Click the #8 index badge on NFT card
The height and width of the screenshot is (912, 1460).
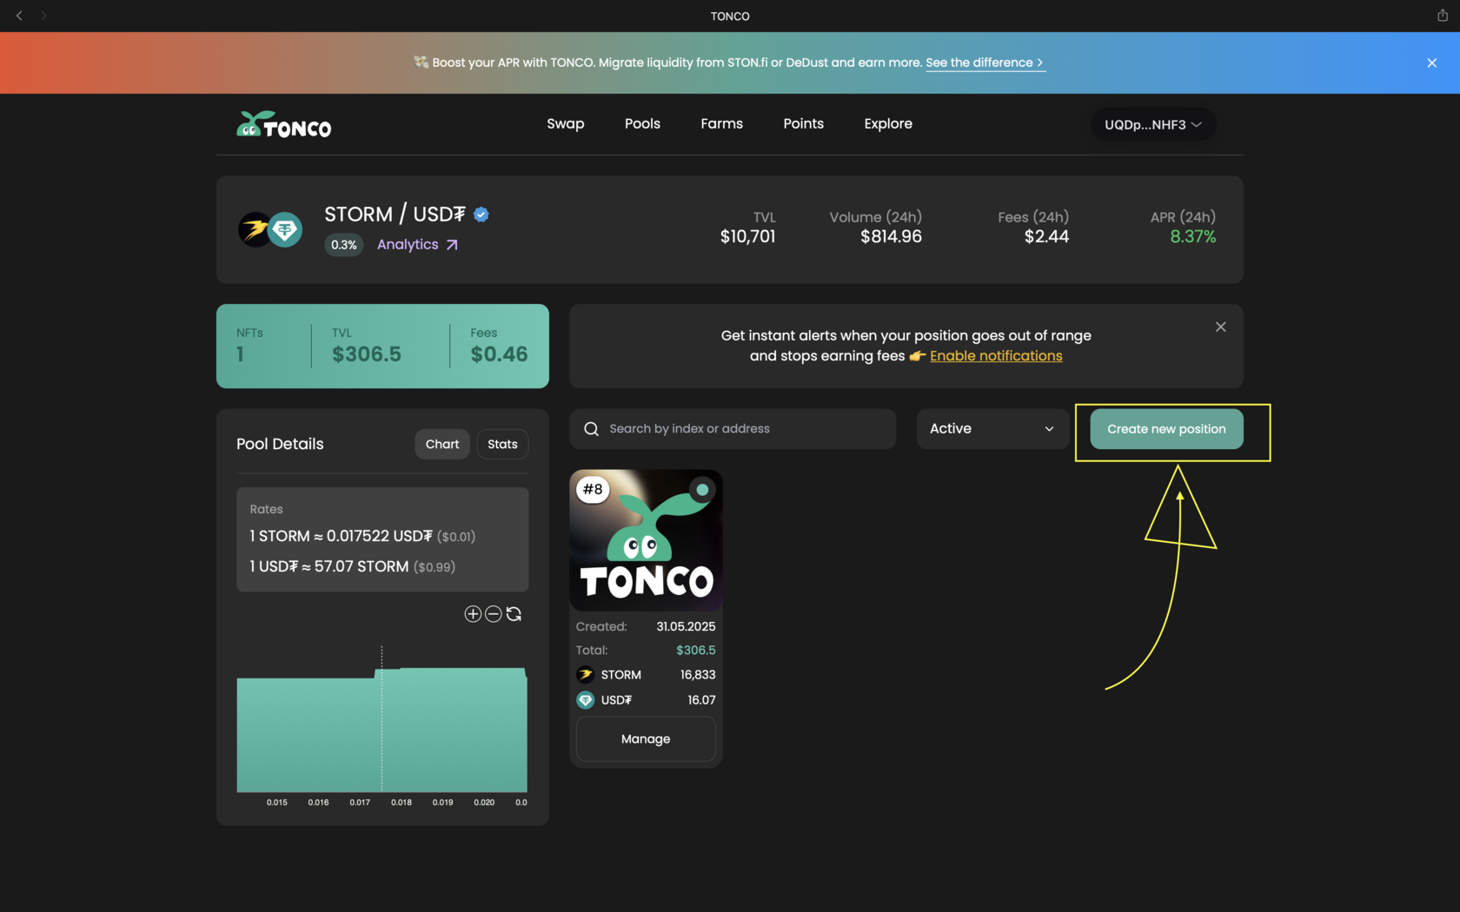(x=593, y=490)
